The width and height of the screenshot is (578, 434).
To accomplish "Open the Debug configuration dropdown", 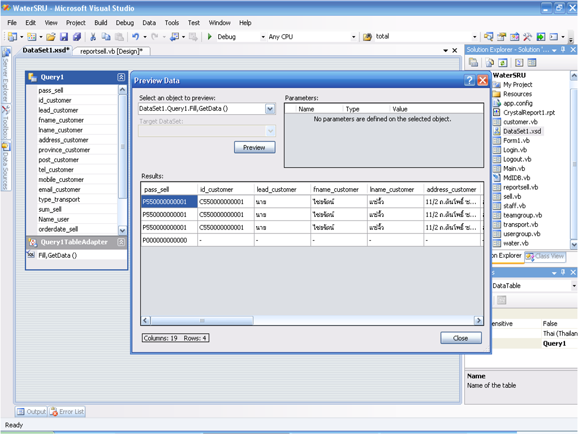I will coord(263,37).
